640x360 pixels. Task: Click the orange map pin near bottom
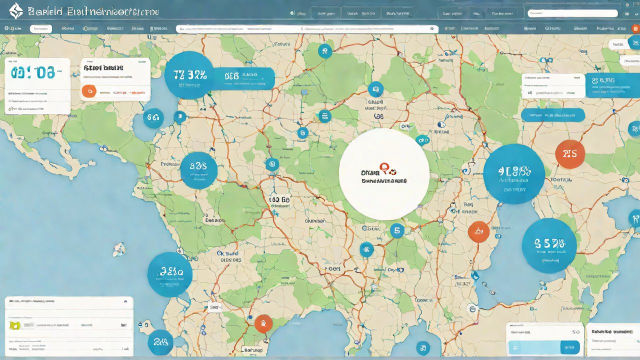point(263,323)
